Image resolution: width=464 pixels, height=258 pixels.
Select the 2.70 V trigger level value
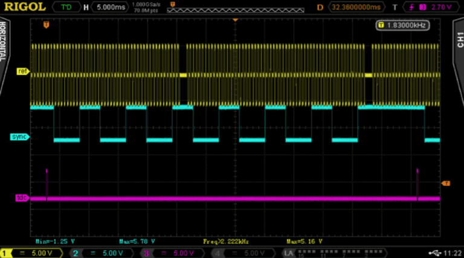[x=441, y=7]
